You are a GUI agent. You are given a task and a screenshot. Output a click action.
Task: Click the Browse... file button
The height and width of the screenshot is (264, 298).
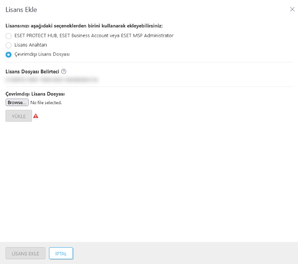click(17, 102)
